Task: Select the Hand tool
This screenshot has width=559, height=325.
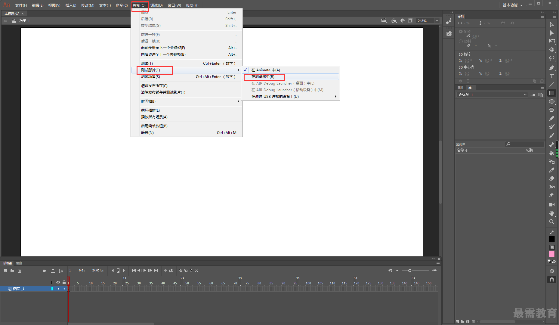Action: 552,213
